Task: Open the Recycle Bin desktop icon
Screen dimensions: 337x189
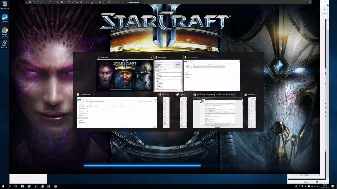Action: point(5,5)
